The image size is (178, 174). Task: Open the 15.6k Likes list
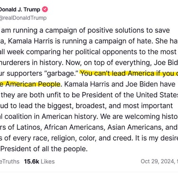pos(39,162)
